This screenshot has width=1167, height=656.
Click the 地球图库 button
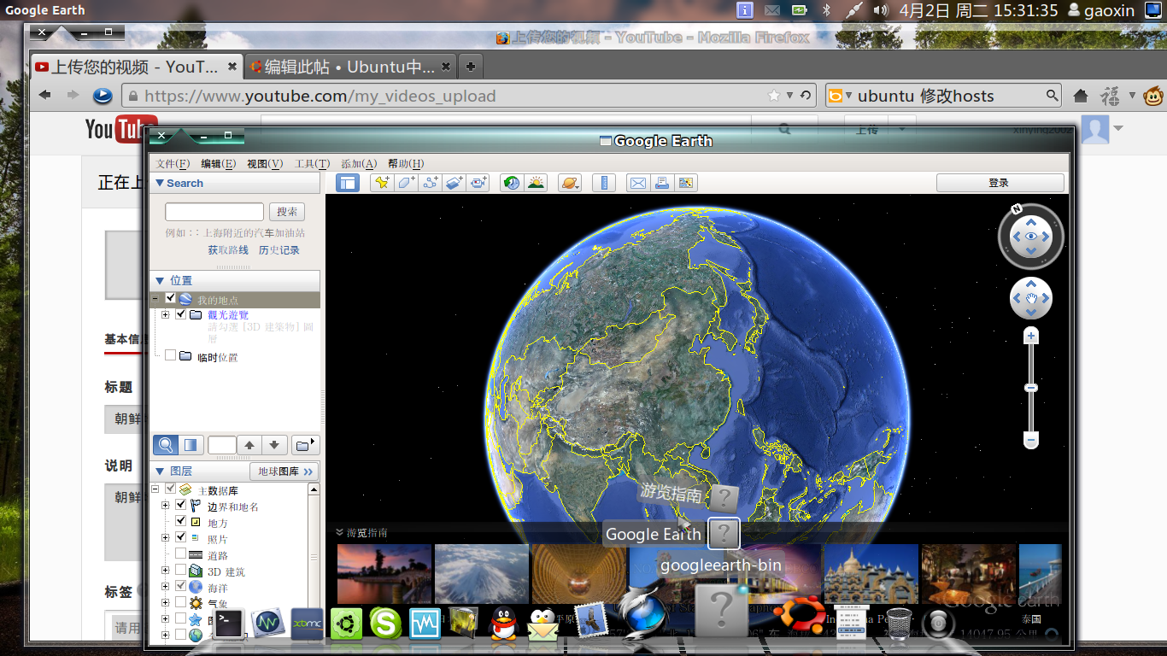(x=285, y=471)
